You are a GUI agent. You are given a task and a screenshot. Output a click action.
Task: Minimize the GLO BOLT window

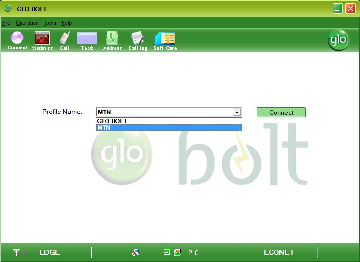pos(338,9)
